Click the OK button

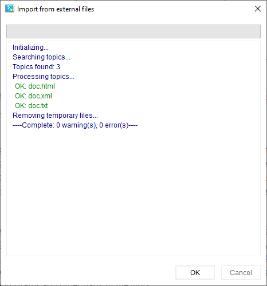click(195, 272)
